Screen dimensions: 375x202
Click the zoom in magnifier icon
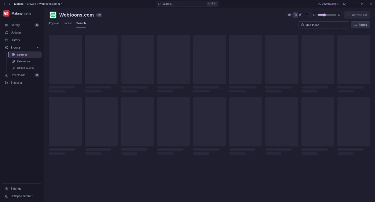pyautogui.click(x=339, y=15)
